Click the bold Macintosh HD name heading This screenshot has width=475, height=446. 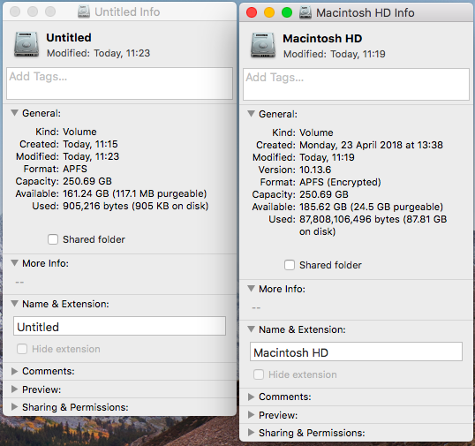coord(322,39)
